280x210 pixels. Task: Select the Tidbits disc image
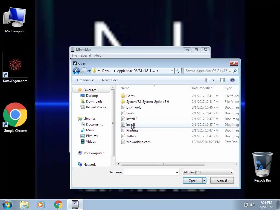pyautogui.click(x=129, y=136)
